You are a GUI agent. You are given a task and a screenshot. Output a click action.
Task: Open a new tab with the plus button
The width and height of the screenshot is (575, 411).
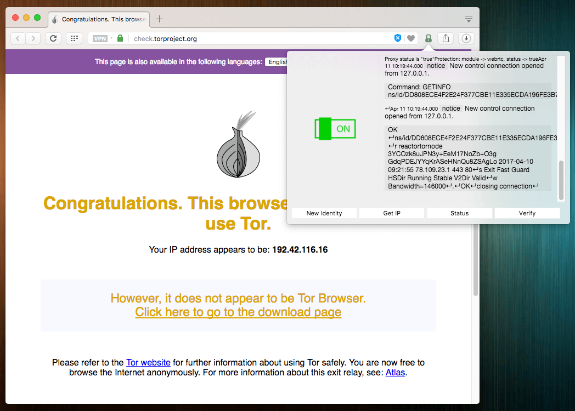point(159,19)
